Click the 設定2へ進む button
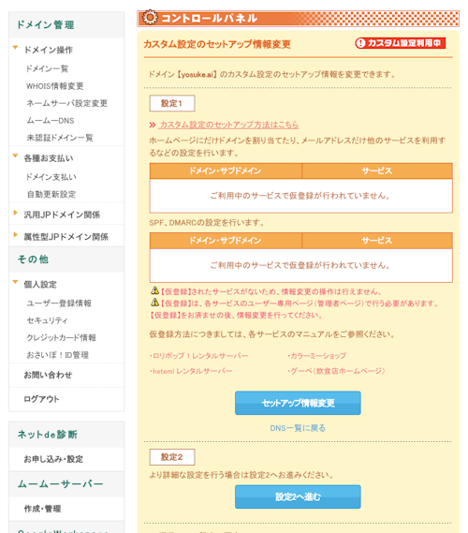Screen dimensions: 468x533 point(298,497)
